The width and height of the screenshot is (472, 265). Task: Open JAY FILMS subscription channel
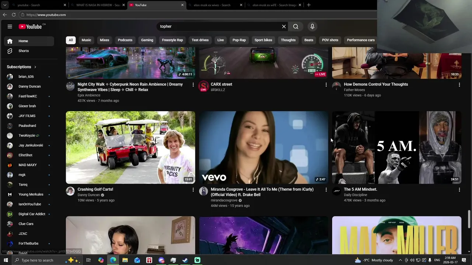[29, 116]
